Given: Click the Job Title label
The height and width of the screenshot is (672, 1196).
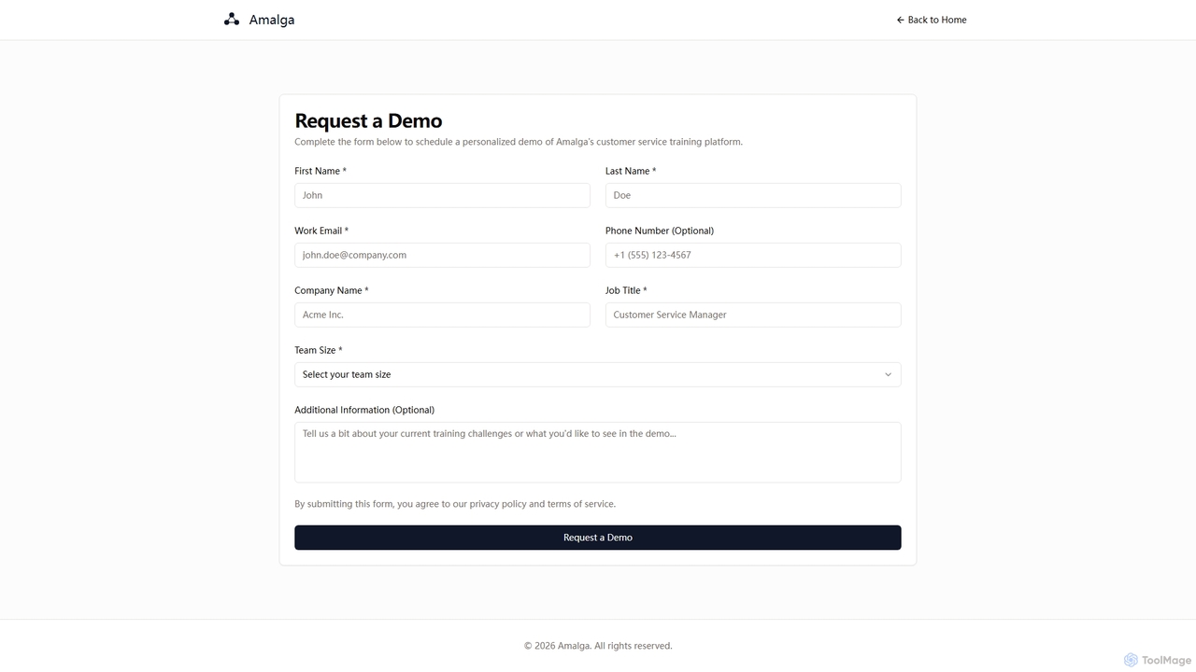Looking at the screenshot, I should pyautogui.click(x=626, y=290).
